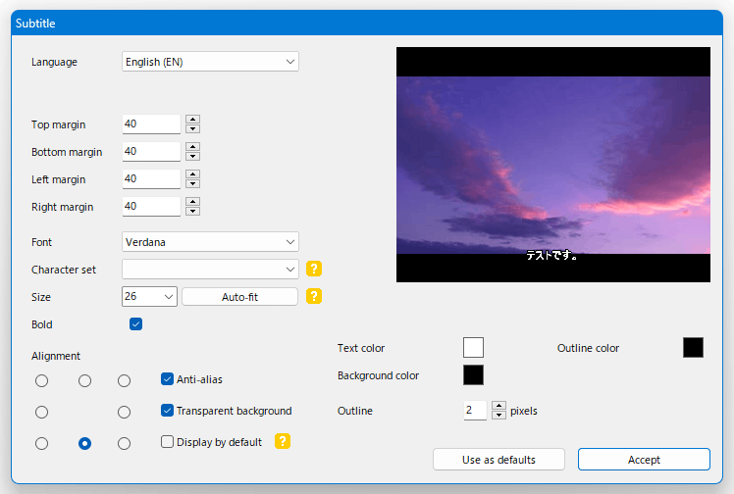Increase Left margin with up arrow
This screenshot has width=734, height=494.
coord(193,174)
